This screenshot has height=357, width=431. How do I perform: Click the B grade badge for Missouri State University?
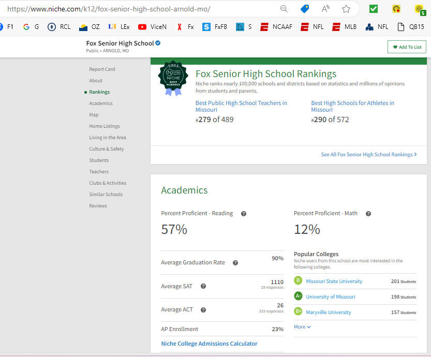tap(298, 280)
